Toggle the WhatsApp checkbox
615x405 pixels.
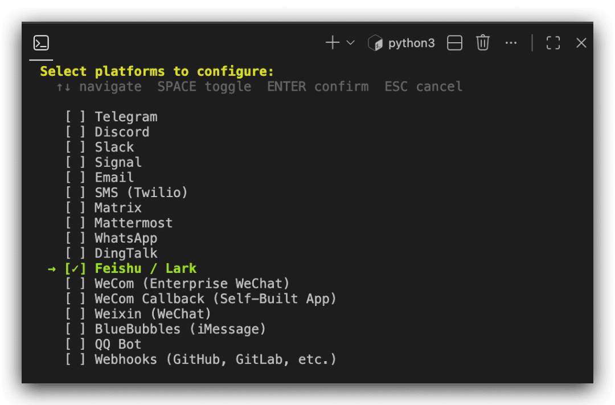click(x=75, y=238)
